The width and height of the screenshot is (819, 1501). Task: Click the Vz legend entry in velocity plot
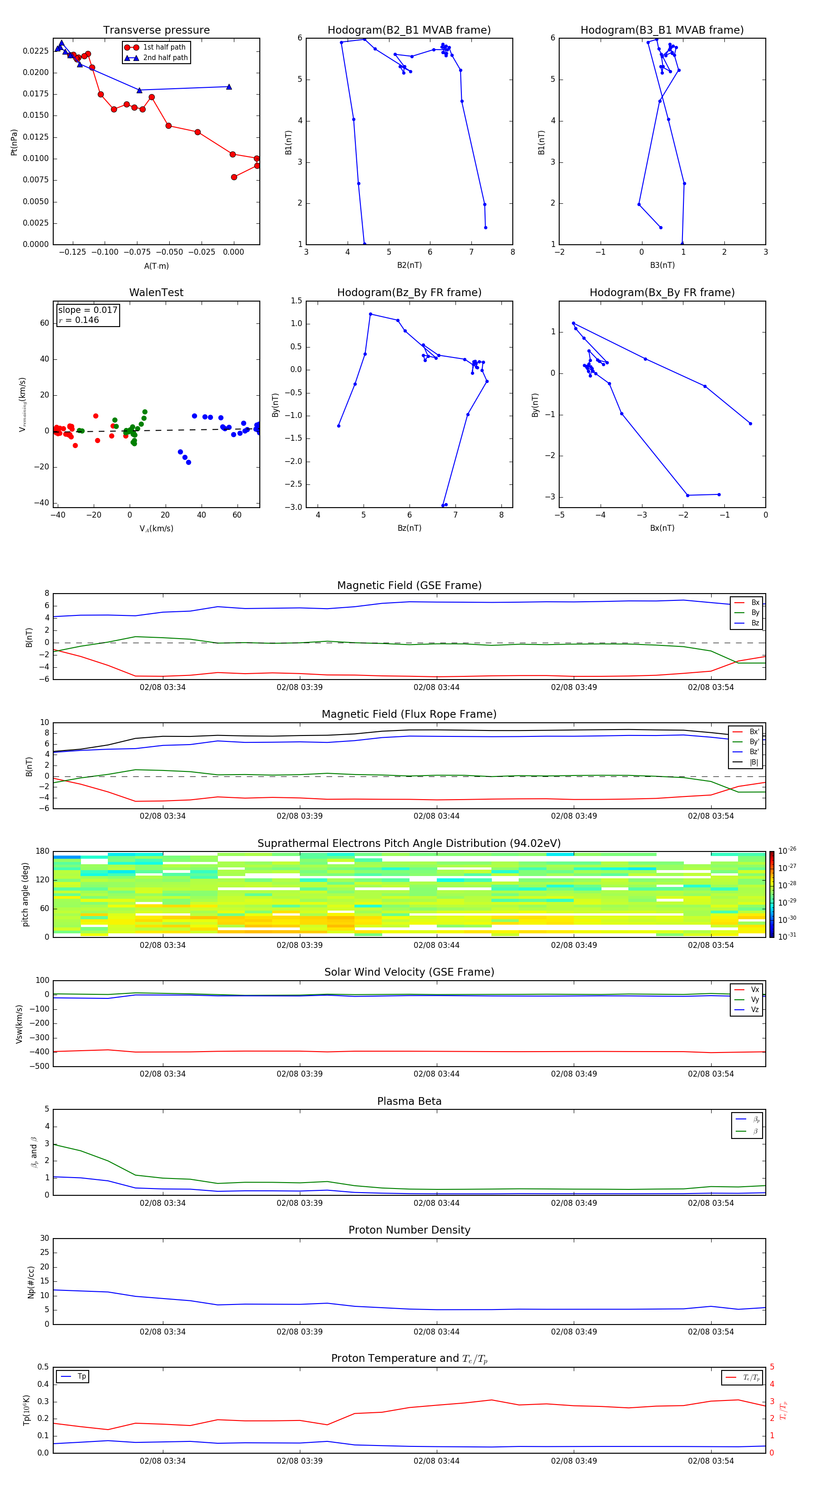(747, 1010)
